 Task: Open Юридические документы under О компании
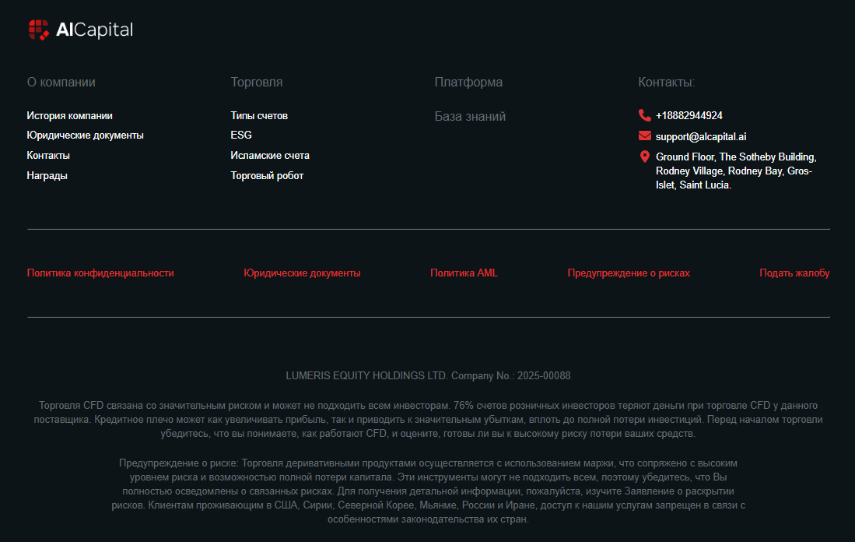click(85, 135)
